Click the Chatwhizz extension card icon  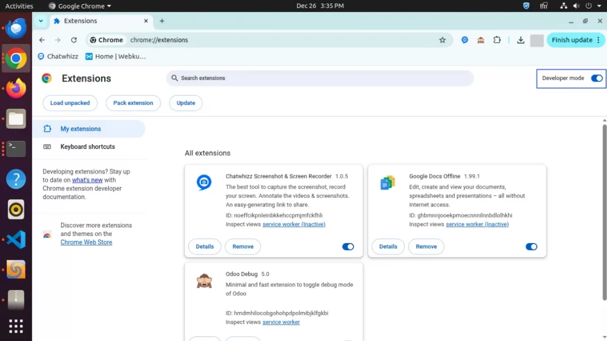tap(204, 182)
